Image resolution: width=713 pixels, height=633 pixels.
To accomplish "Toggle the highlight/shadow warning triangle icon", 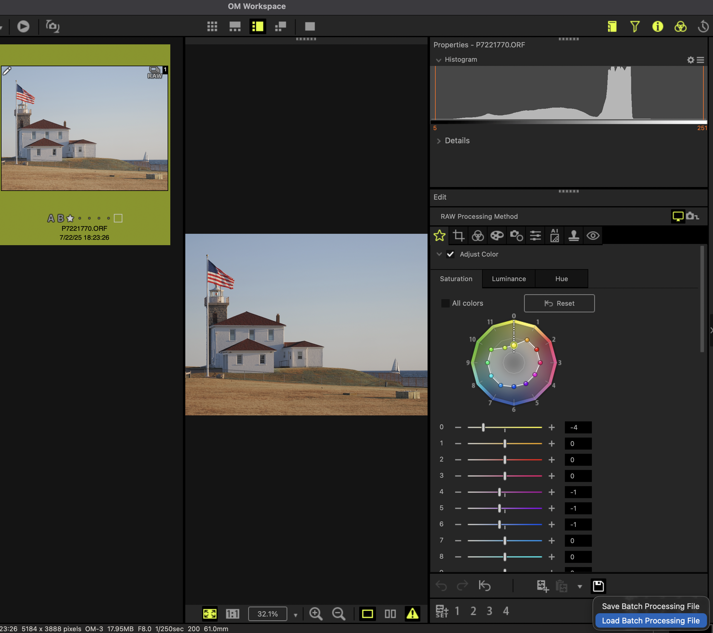I will click(x=412, y=614).
